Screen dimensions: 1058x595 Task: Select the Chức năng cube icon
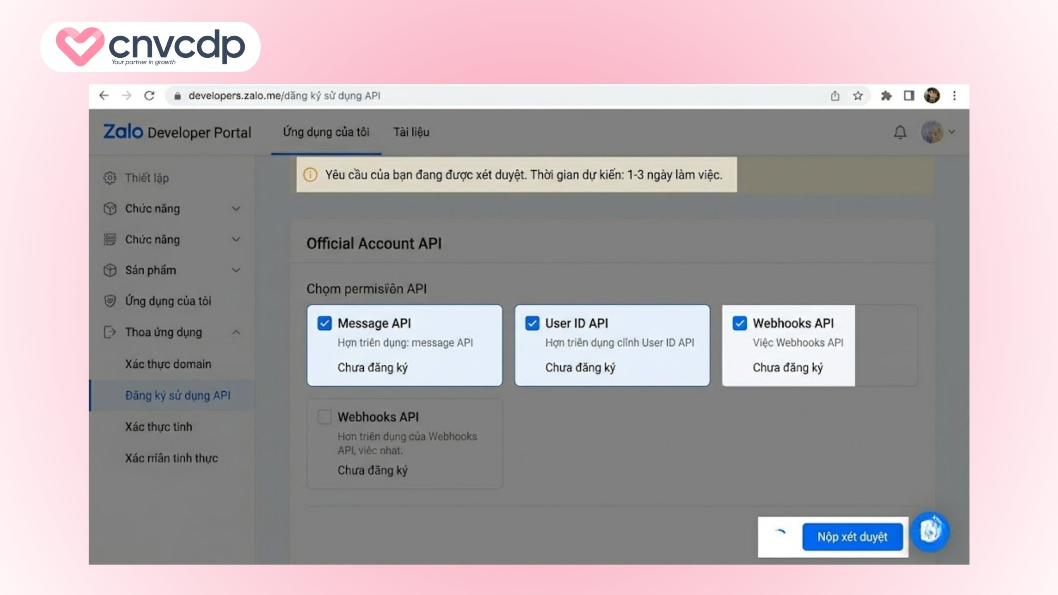(x=110, y=209)
